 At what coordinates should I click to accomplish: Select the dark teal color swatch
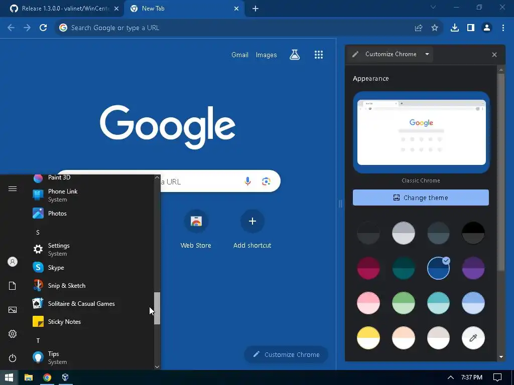(x=403, y=268)
